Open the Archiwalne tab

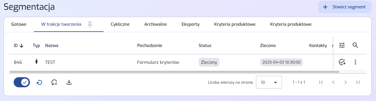[x=155, y=24]
